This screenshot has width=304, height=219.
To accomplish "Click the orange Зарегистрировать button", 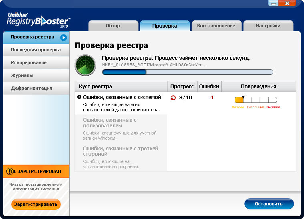I will [x=36, y=204].
